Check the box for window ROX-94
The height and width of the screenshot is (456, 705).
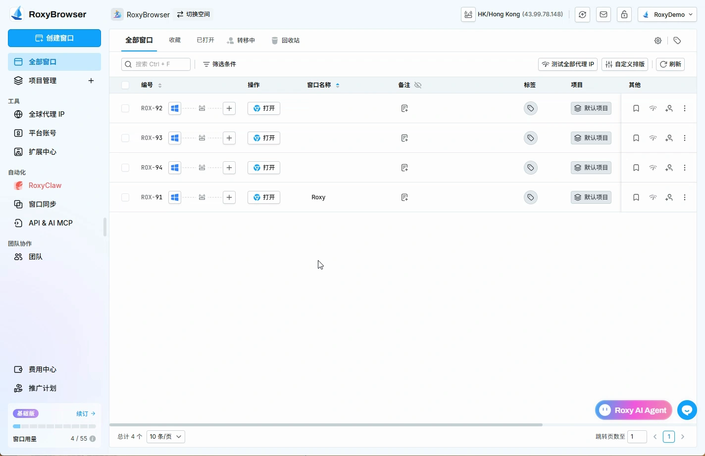pyautogui.click(x=125, y=168)
